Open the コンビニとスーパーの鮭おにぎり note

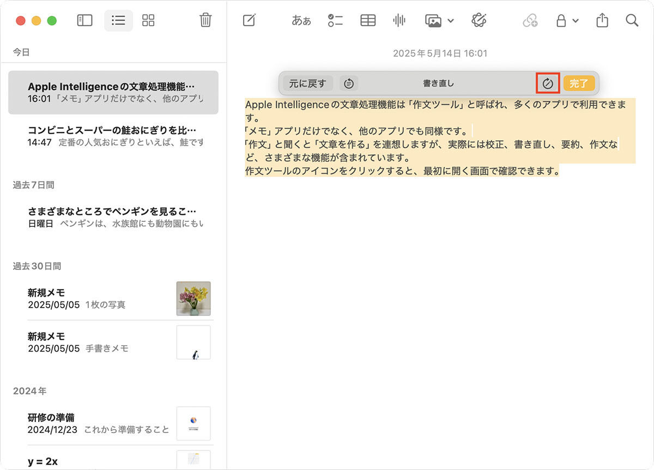[113, 136]
